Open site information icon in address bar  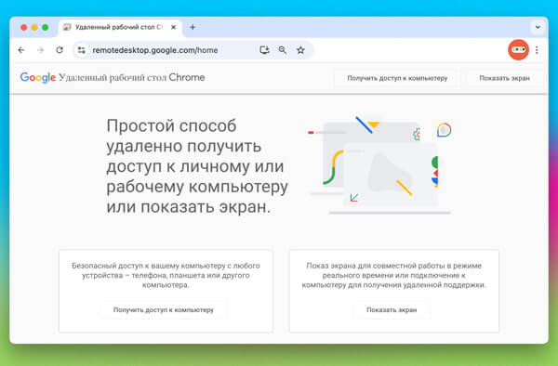point(82,50)
